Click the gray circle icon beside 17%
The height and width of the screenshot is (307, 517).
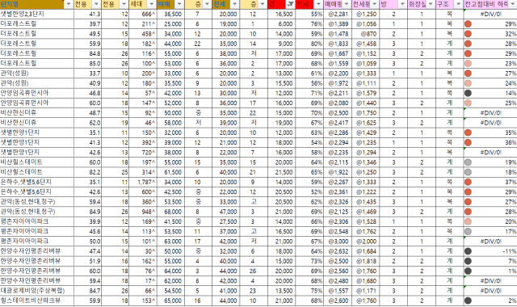click(x=468, y=232)
